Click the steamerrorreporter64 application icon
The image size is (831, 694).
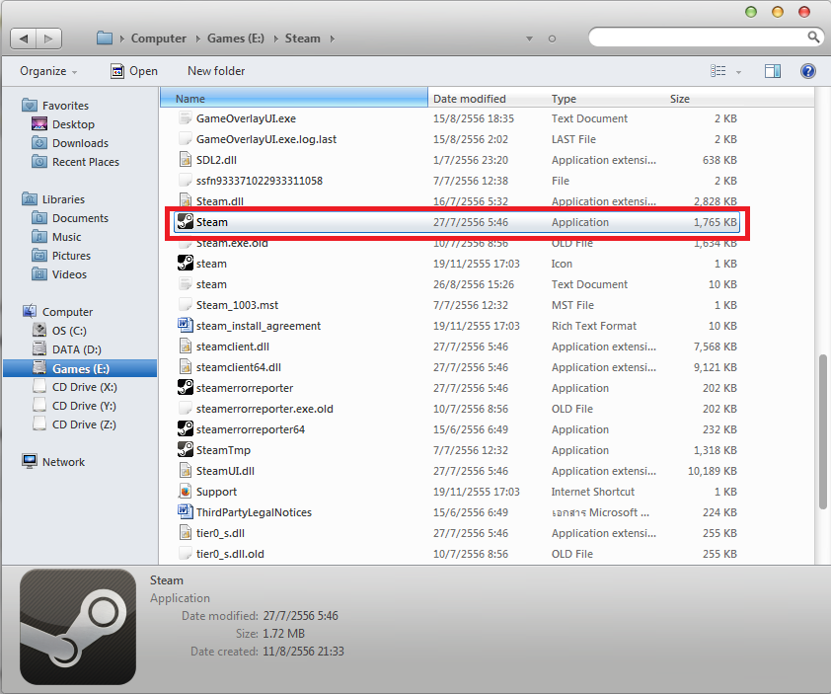(185, 428)
